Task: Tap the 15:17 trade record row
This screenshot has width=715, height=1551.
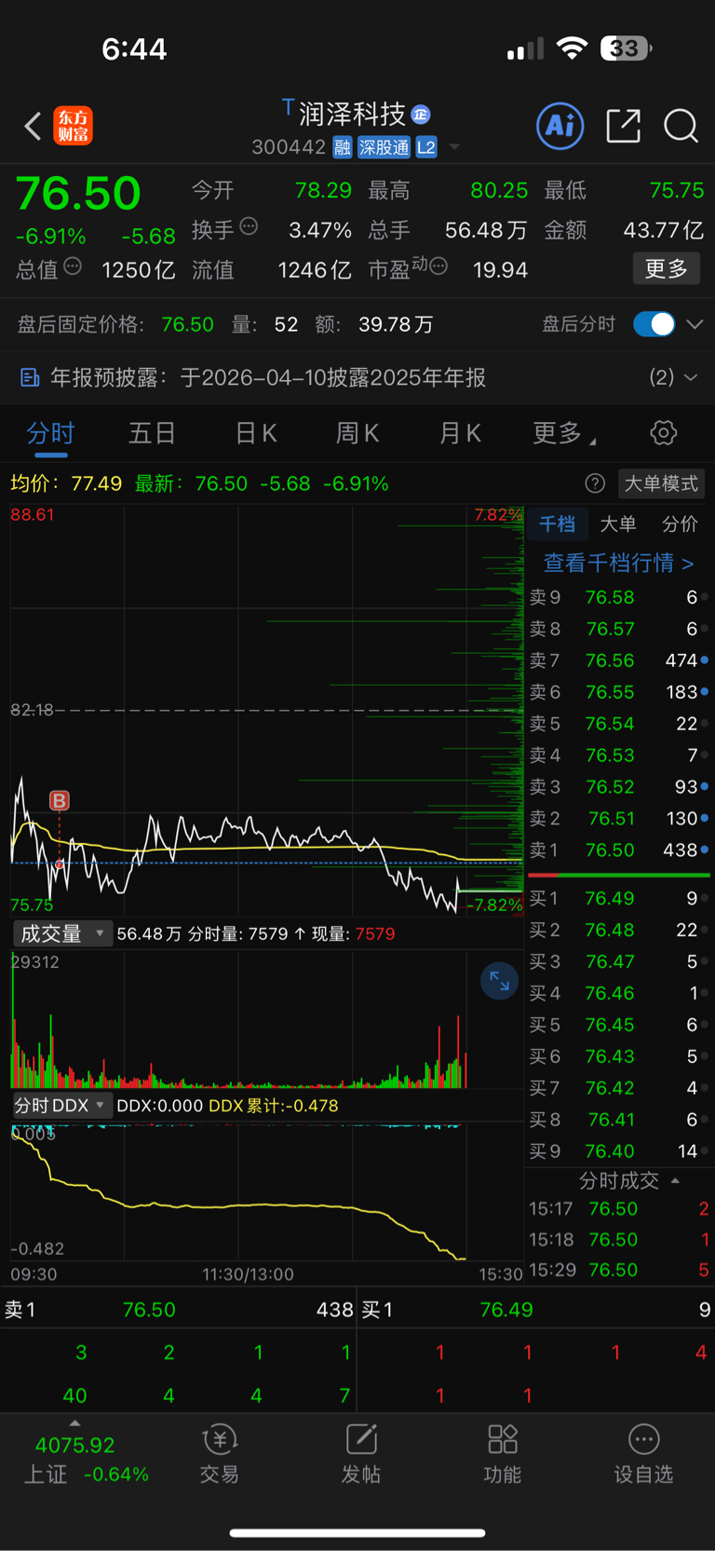Action: pos(619,1208)
